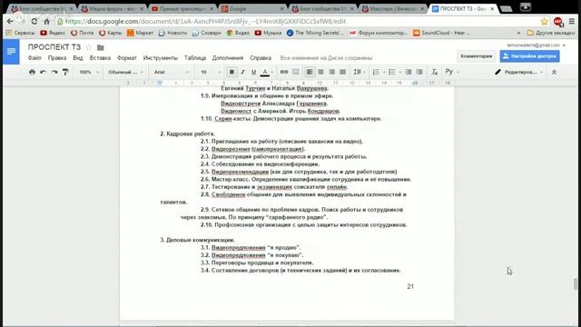Click the underlined Видеорезюме word
Screen dimensions: 581x327
[231, 149]
